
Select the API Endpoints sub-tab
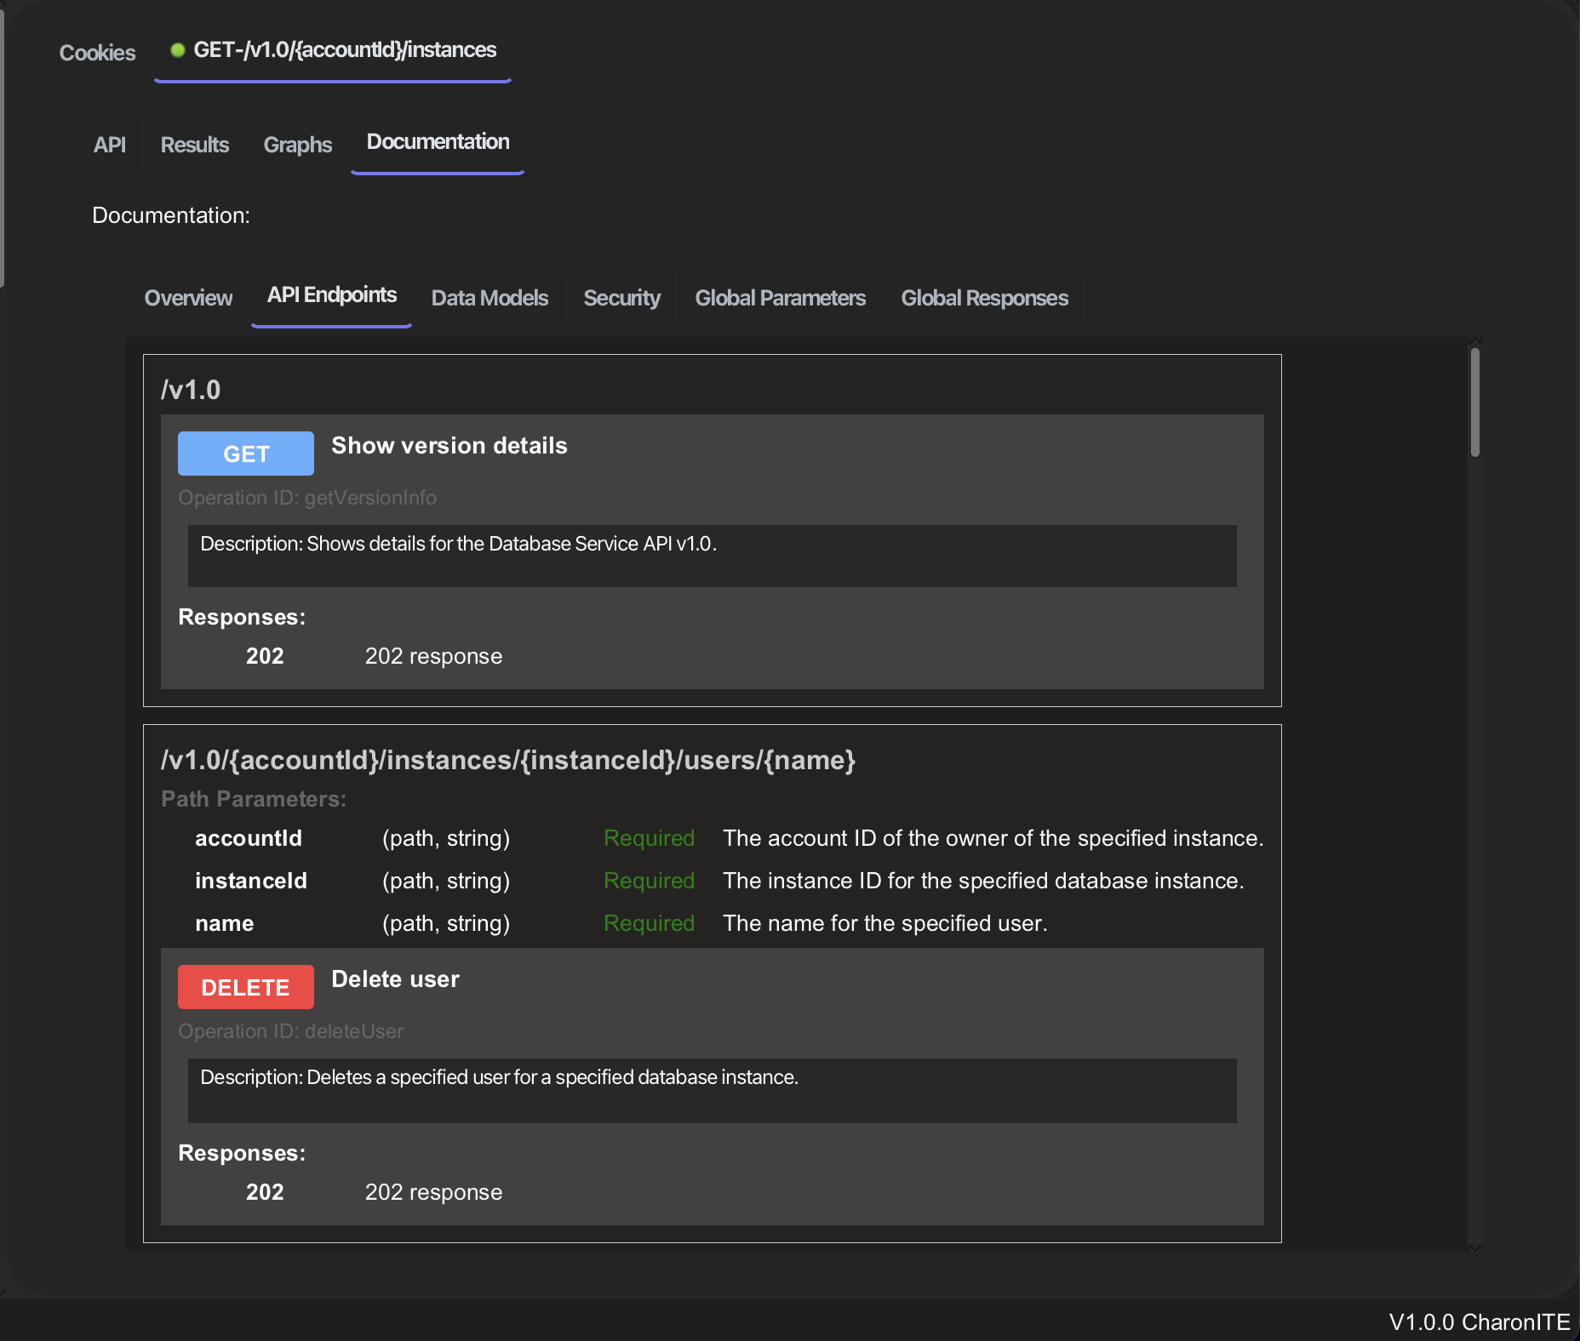click(331, 295)
